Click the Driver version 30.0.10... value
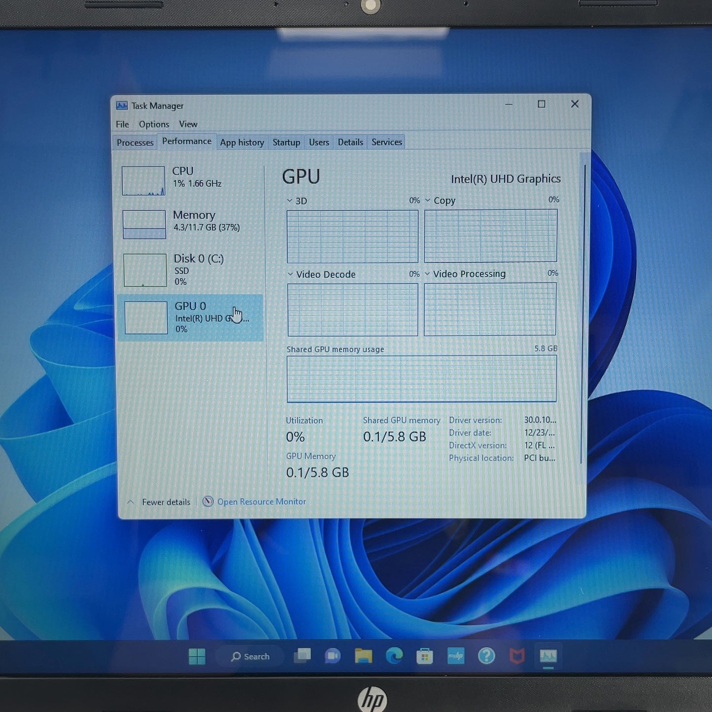 click(540, 420)
